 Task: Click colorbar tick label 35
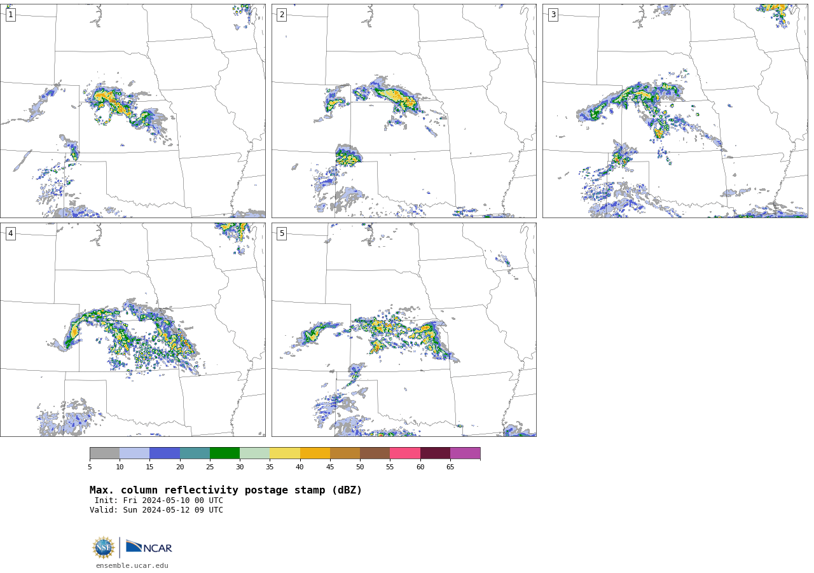270,467
